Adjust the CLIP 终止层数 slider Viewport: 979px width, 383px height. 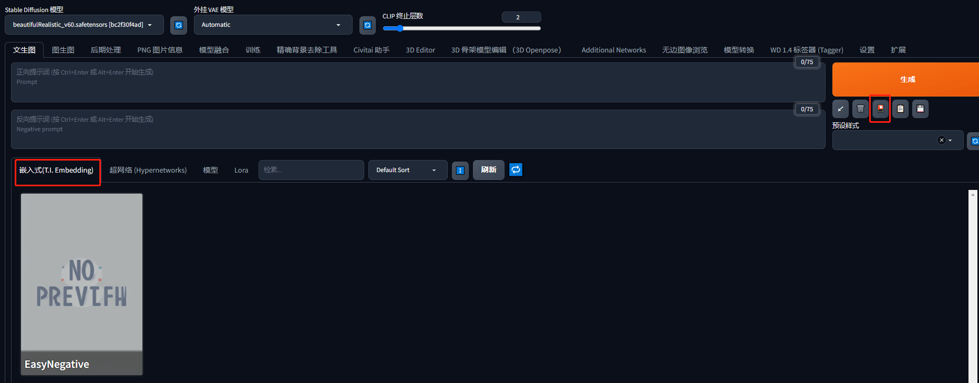[x=400, y=28]
